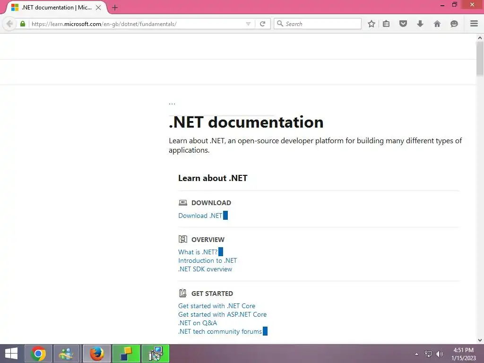The height and width of the screenshot is (363, 484).
Task: Open the volume speaker tray icon
Action: (x=439, y=354)
